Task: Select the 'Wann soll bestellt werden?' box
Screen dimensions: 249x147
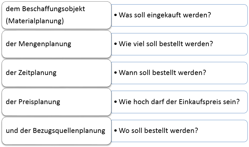Action: pyautogui.click(x=179, y=73)
